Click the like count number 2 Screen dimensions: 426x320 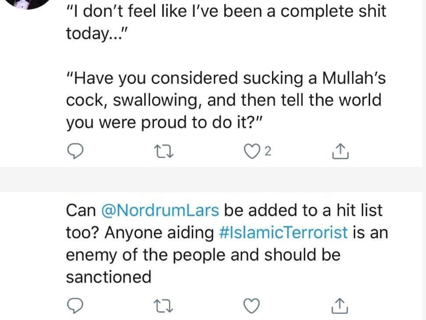(x=268, y=152)
